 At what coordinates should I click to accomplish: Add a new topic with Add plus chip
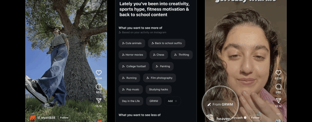(x=172, y=101)
